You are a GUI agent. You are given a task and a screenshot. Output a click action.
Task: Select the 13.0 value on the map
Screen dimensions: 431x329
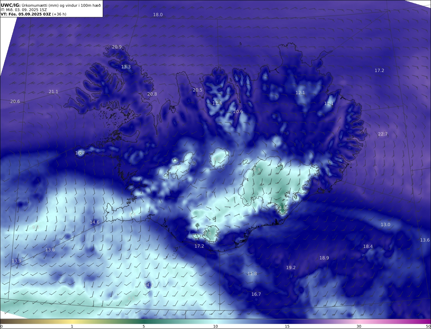coord(386,225)
